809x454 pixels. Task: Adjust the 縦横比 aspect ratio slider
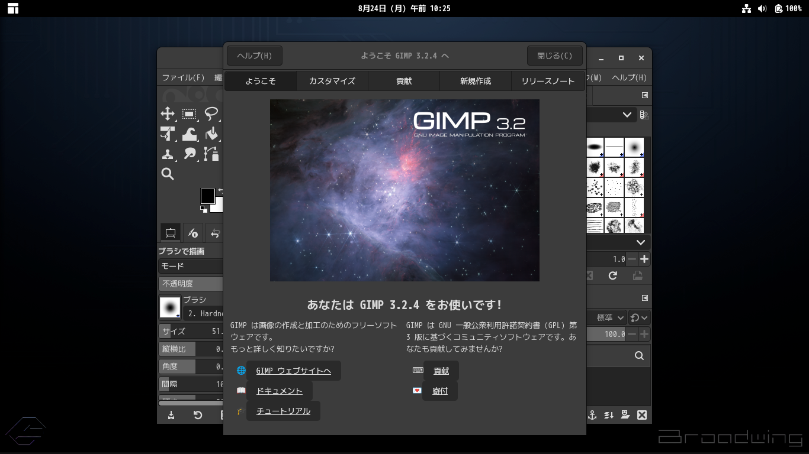coord(191,349)
